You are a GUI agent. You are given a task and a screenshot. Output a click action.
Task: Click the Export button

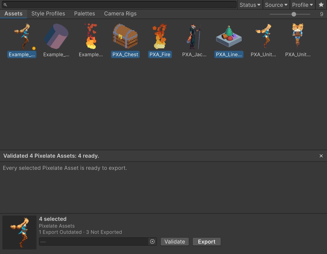tap(207, 242)
